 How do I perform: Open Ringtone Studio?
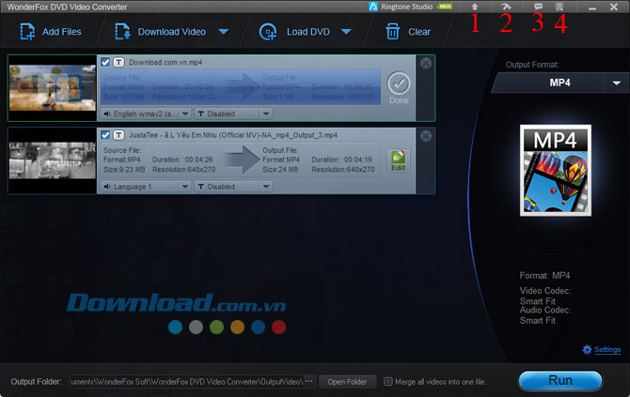(x=410, y=7)
